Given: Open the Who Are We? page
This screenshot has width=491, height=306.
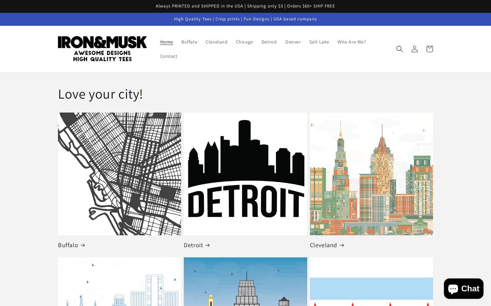Looking at the screenshot, I should click(352, 42).
